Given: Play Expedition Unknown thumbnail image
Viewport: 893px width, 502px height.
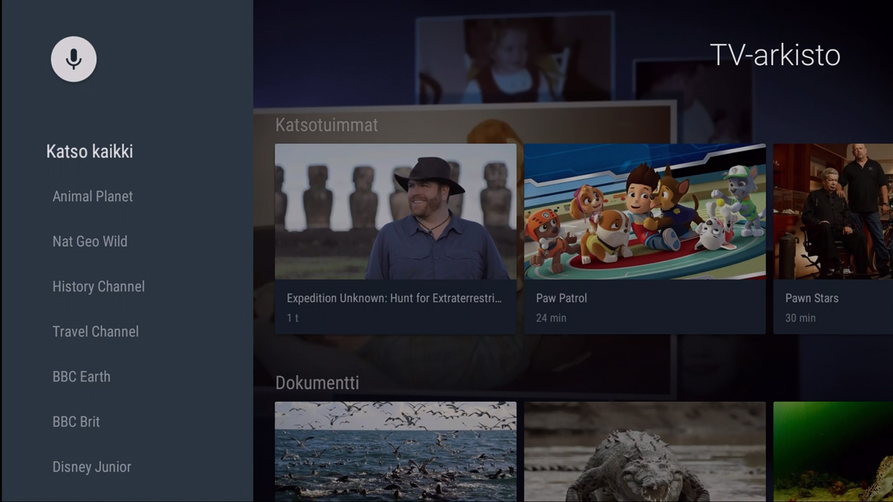Looking at the screenshot, I should 396,211.
